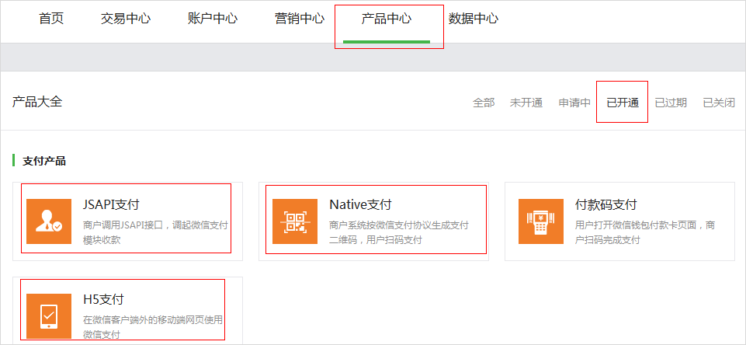Viewport: 746px width, 345px height.
Task: Open the JSAPI支付 product title
Action: (111, 205)
